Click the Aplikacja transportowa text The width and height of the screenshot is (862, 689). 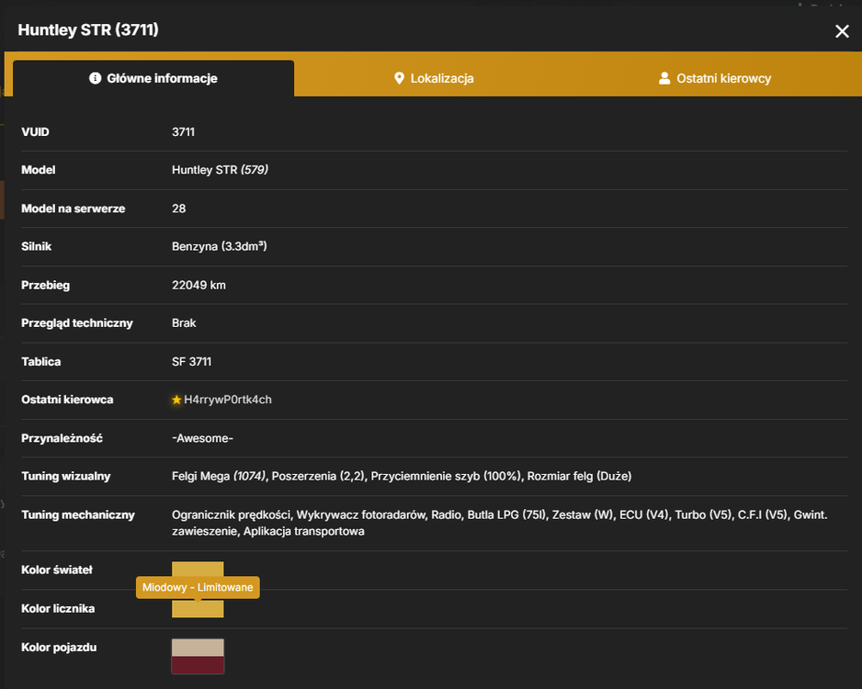tap(303, 531)
